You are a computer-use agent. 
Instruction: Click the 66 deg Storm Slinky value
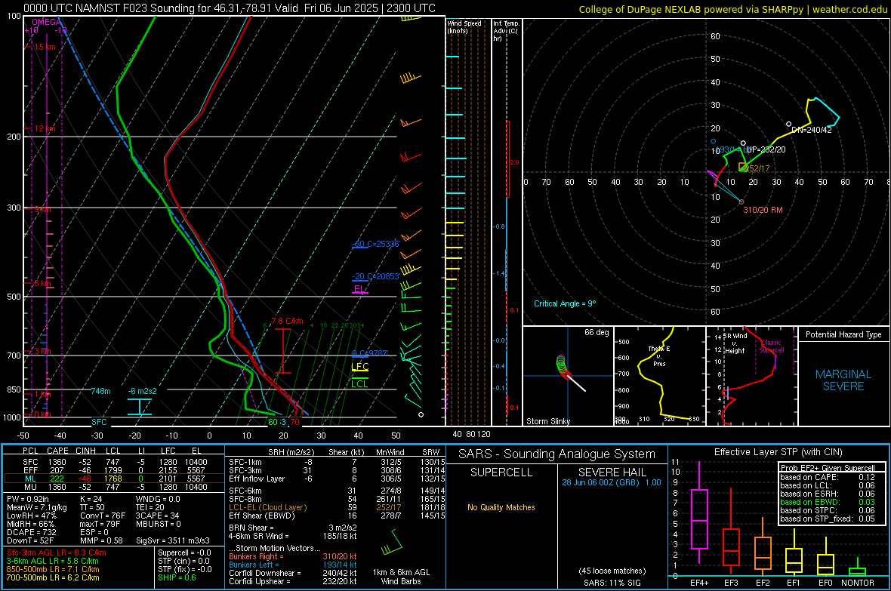[x=597, y=332]
